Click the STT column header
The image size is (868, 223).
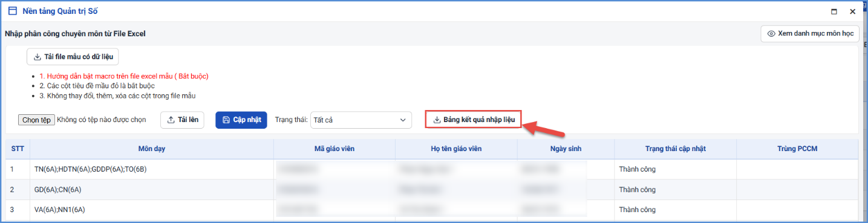tap(18, 149)
